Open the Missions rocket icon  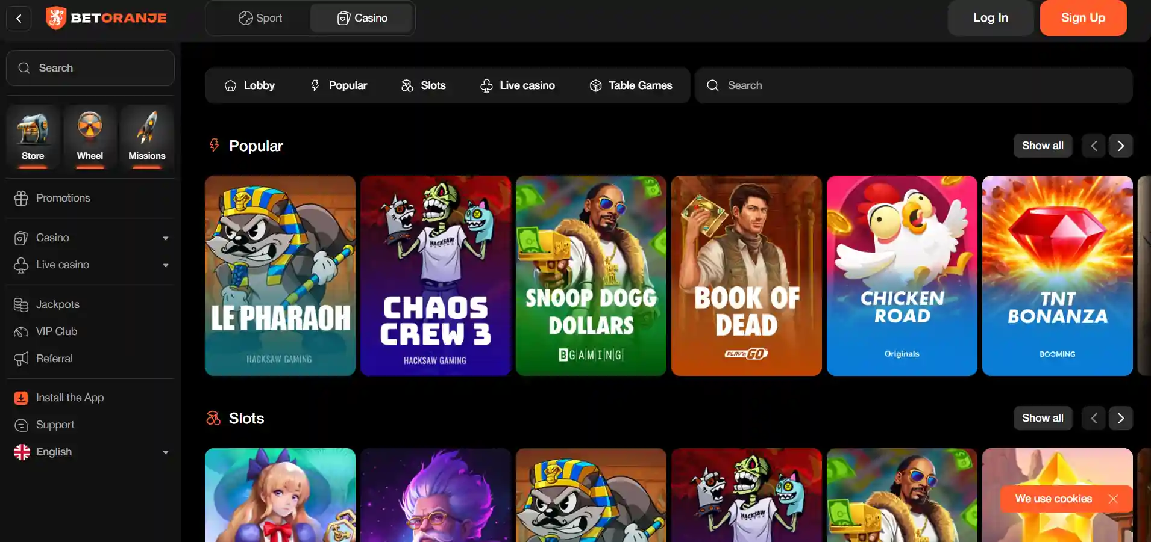[x=146, y=137]
